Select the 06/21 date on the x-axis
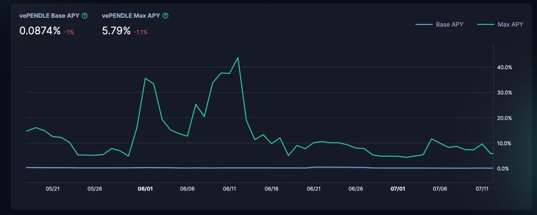The image size is (537, 215). point(314,188)
